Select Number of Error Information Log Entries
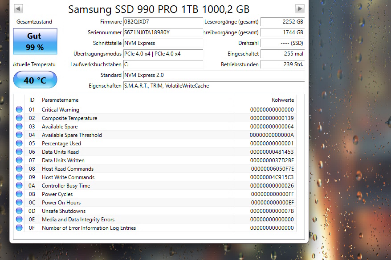Screen dimensions: 391x260 tap(89, 228)
